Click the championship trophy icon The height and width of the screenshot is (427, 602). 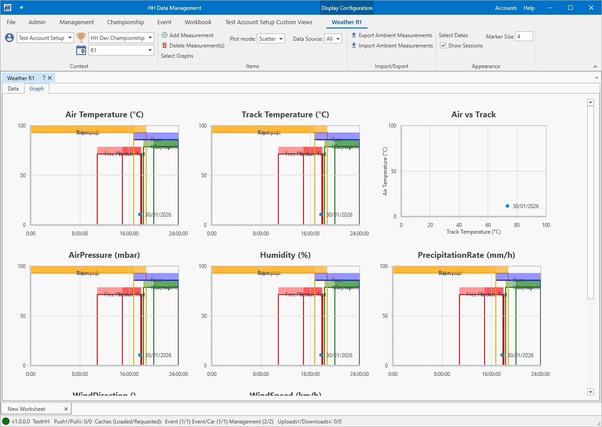81,38
